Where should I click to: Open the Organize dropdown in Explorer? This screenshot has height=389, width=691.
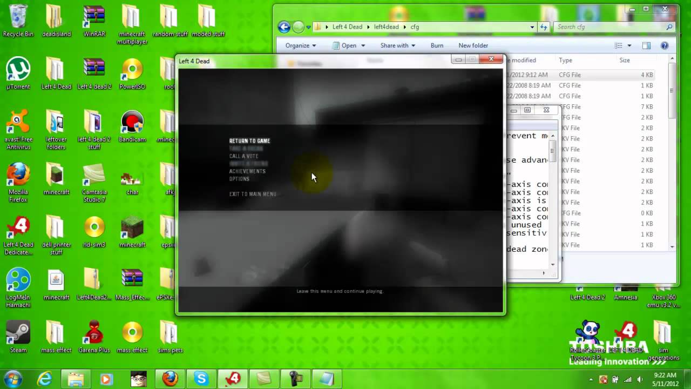[301, 45]
